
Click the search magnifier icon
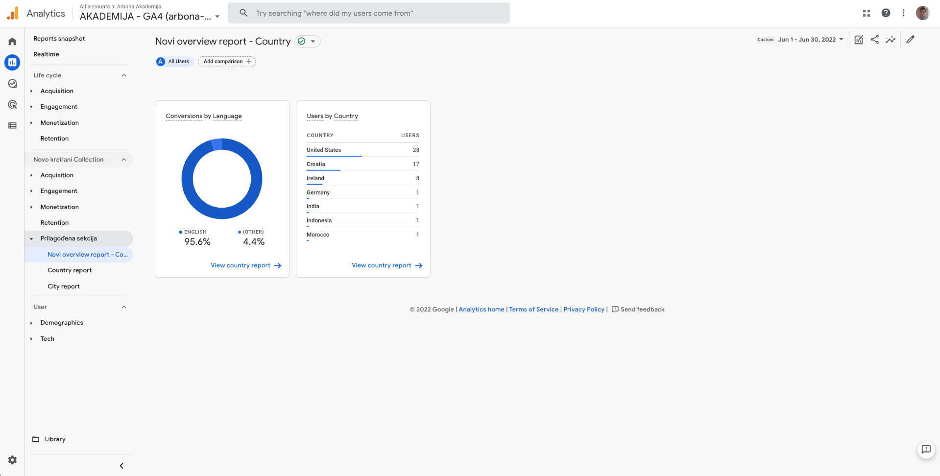[x=243, y=13]
